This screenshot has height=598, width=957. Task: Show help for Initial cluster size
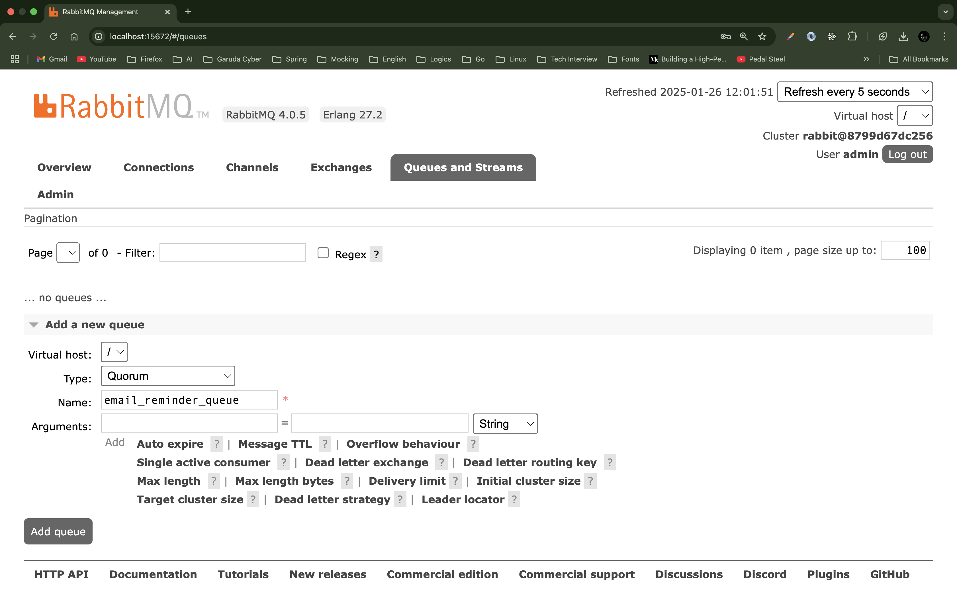(590, 481)
